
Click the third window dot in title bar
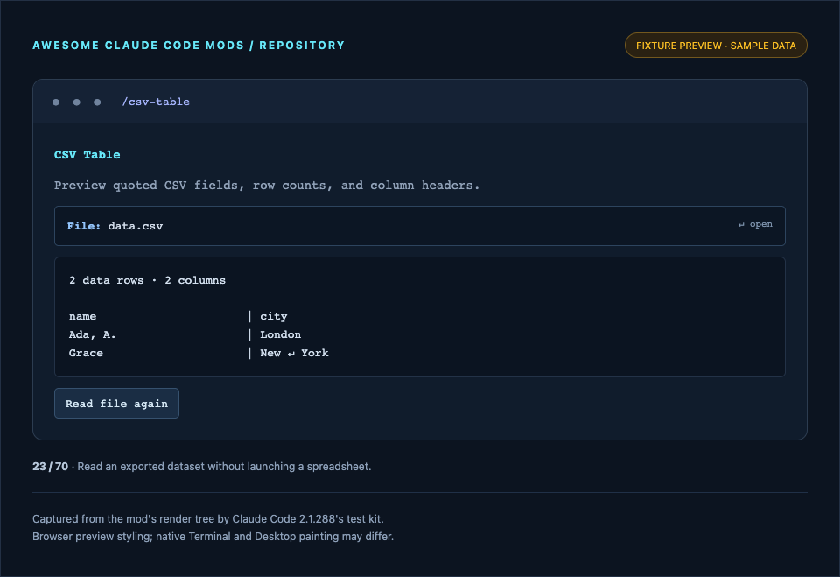pyautogui.click(x=97, y=102)
